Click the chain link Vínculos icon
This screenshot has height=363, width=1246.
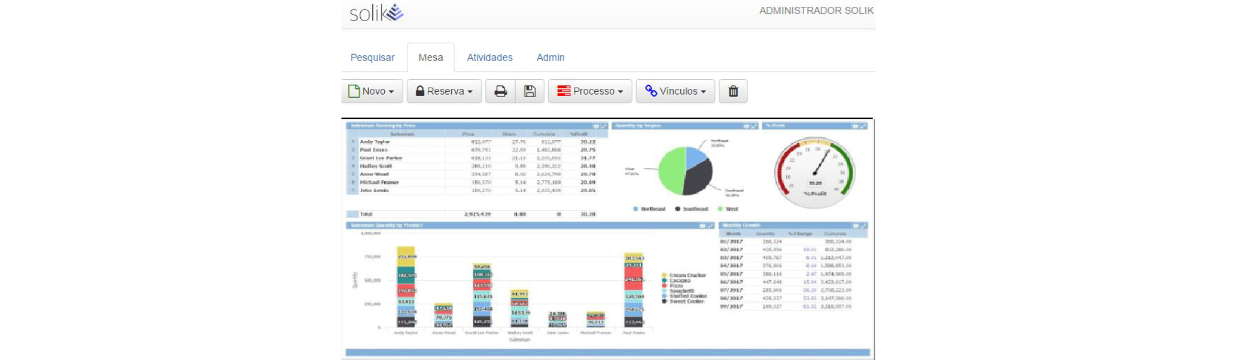651,91
